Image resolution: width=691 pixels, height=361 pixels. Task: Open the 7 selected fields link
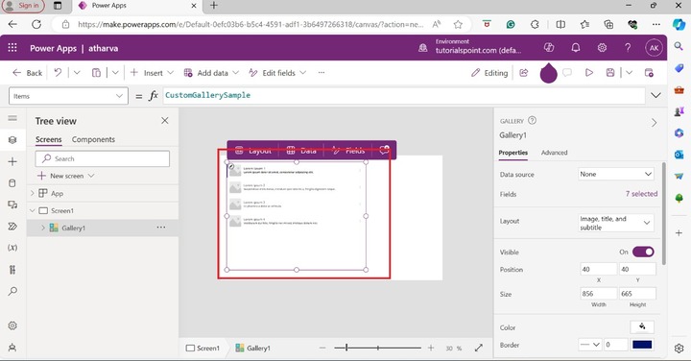[x=641, y=194]
